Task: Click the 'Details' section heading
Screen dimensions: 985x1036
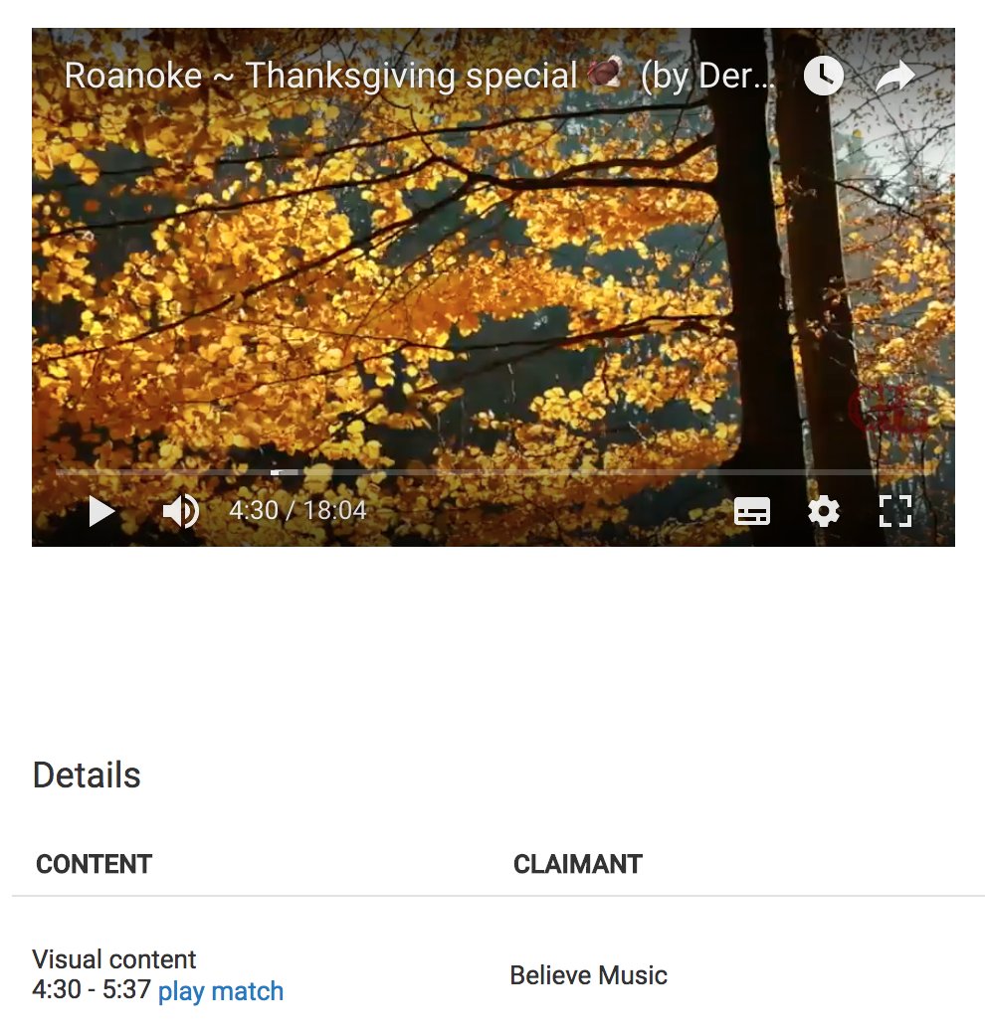Action: tap(87, 776)
